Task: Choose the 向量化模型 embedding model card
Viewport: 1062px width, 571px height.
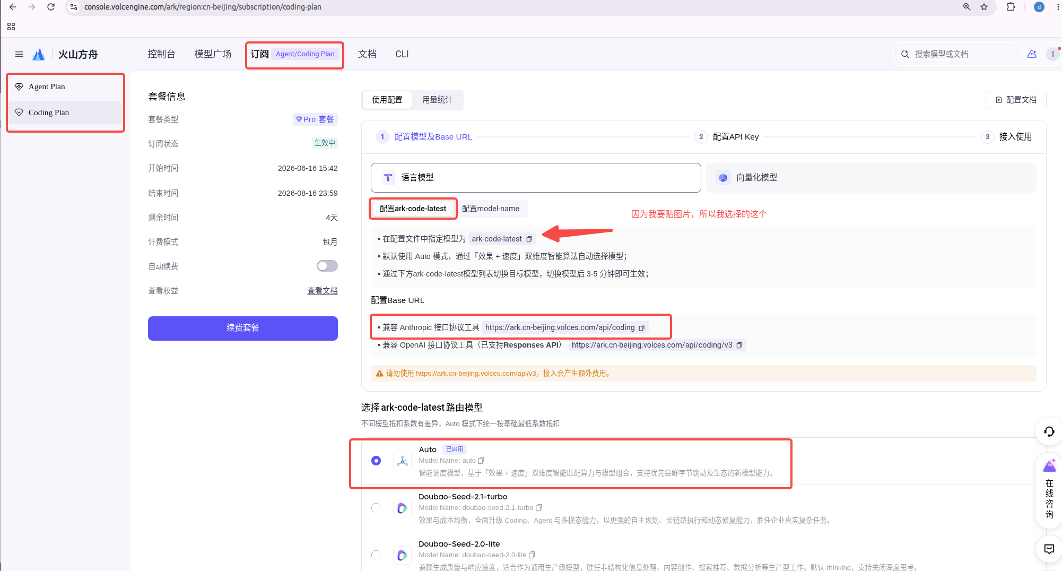Action: tap(871, 178)
